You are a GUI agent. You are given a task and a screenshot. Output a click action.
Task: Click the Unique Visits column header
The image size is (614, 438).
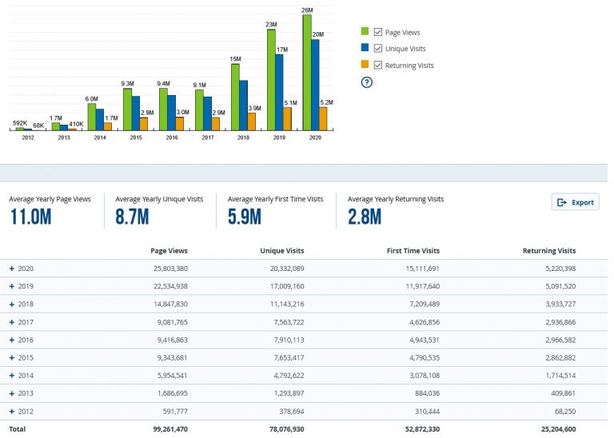point(282,251)
